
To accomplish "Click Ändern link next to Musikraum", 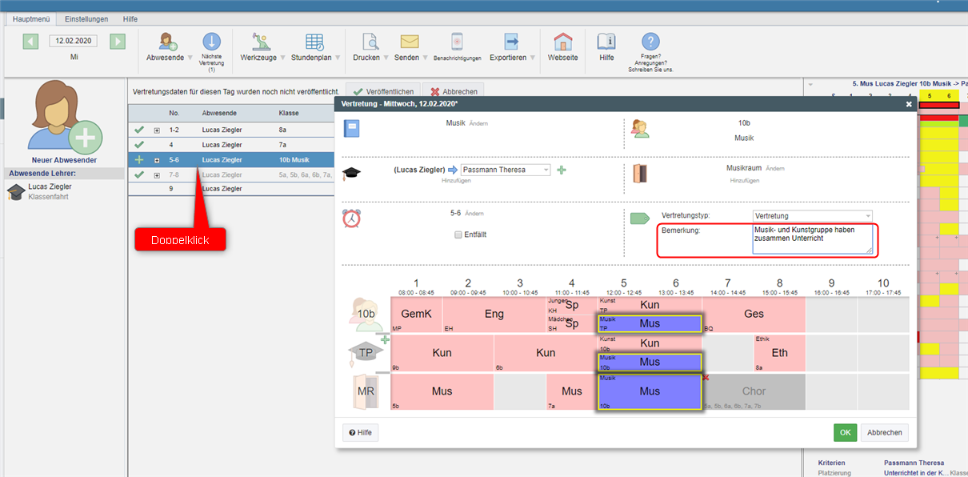I will tap(775, 169).
